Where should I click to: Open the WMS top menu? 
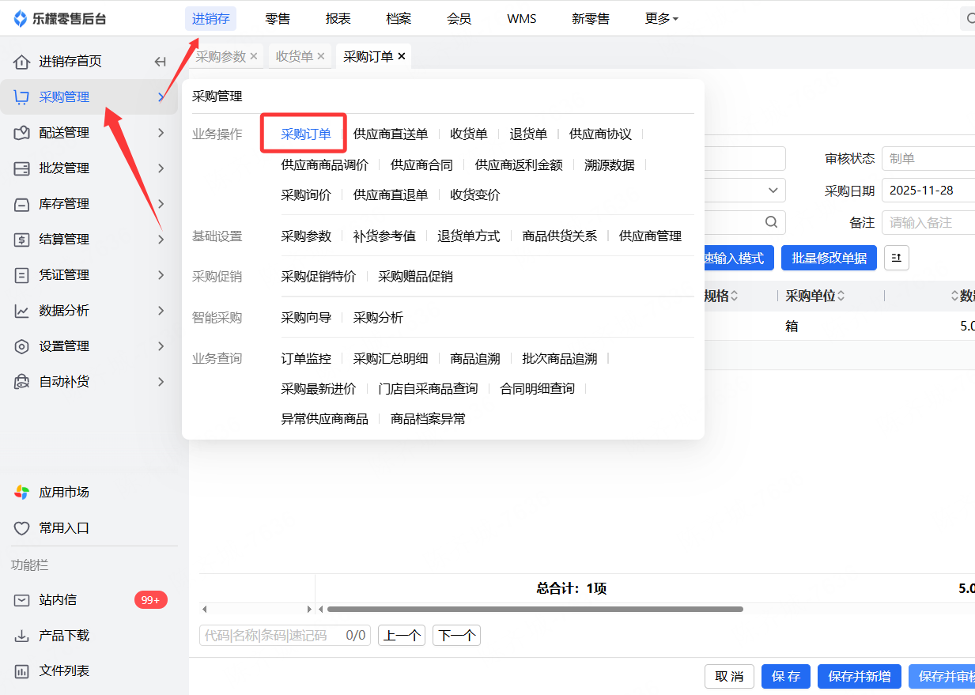point(522,18)
